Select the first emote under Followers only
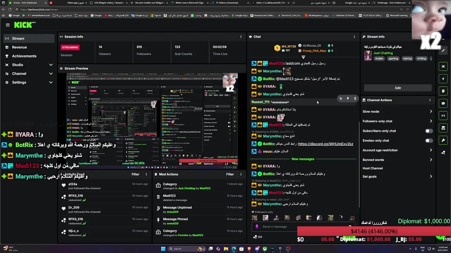 (255, 218)
